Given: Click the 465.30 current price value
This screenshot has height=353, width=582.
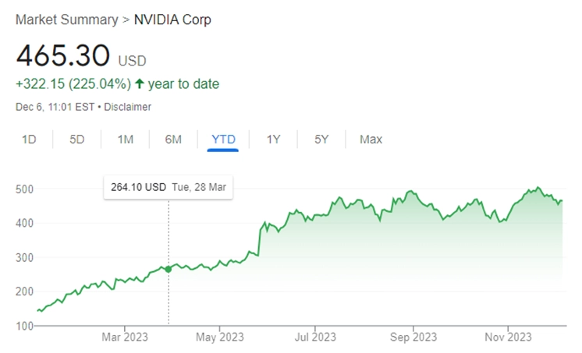Looking at the screenshot, I should (62, 55).
